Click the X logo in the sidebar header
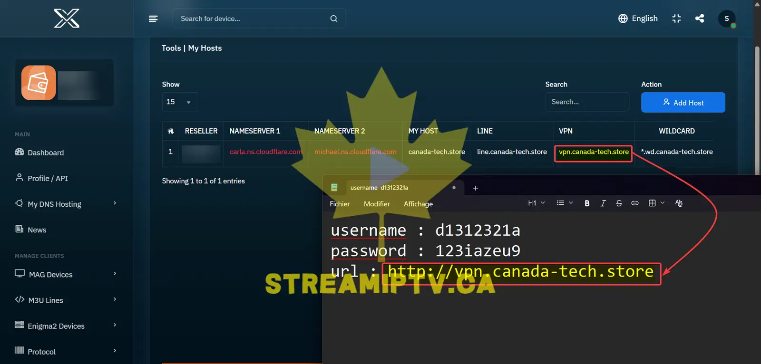761x364 pixels. [67, 19]
